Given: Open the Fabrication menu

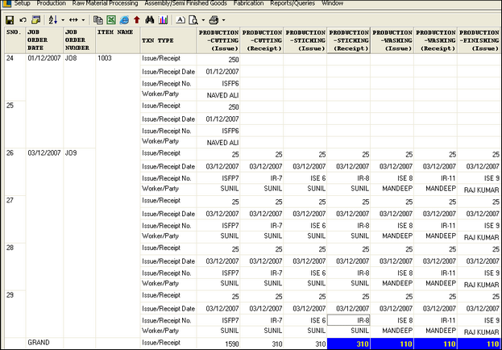Looking at the screenshot, I should [x=248, y=3].
